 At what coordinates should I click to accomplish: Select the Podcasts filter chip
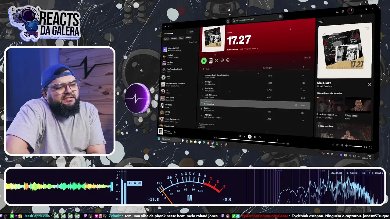[x=174, y=38]
